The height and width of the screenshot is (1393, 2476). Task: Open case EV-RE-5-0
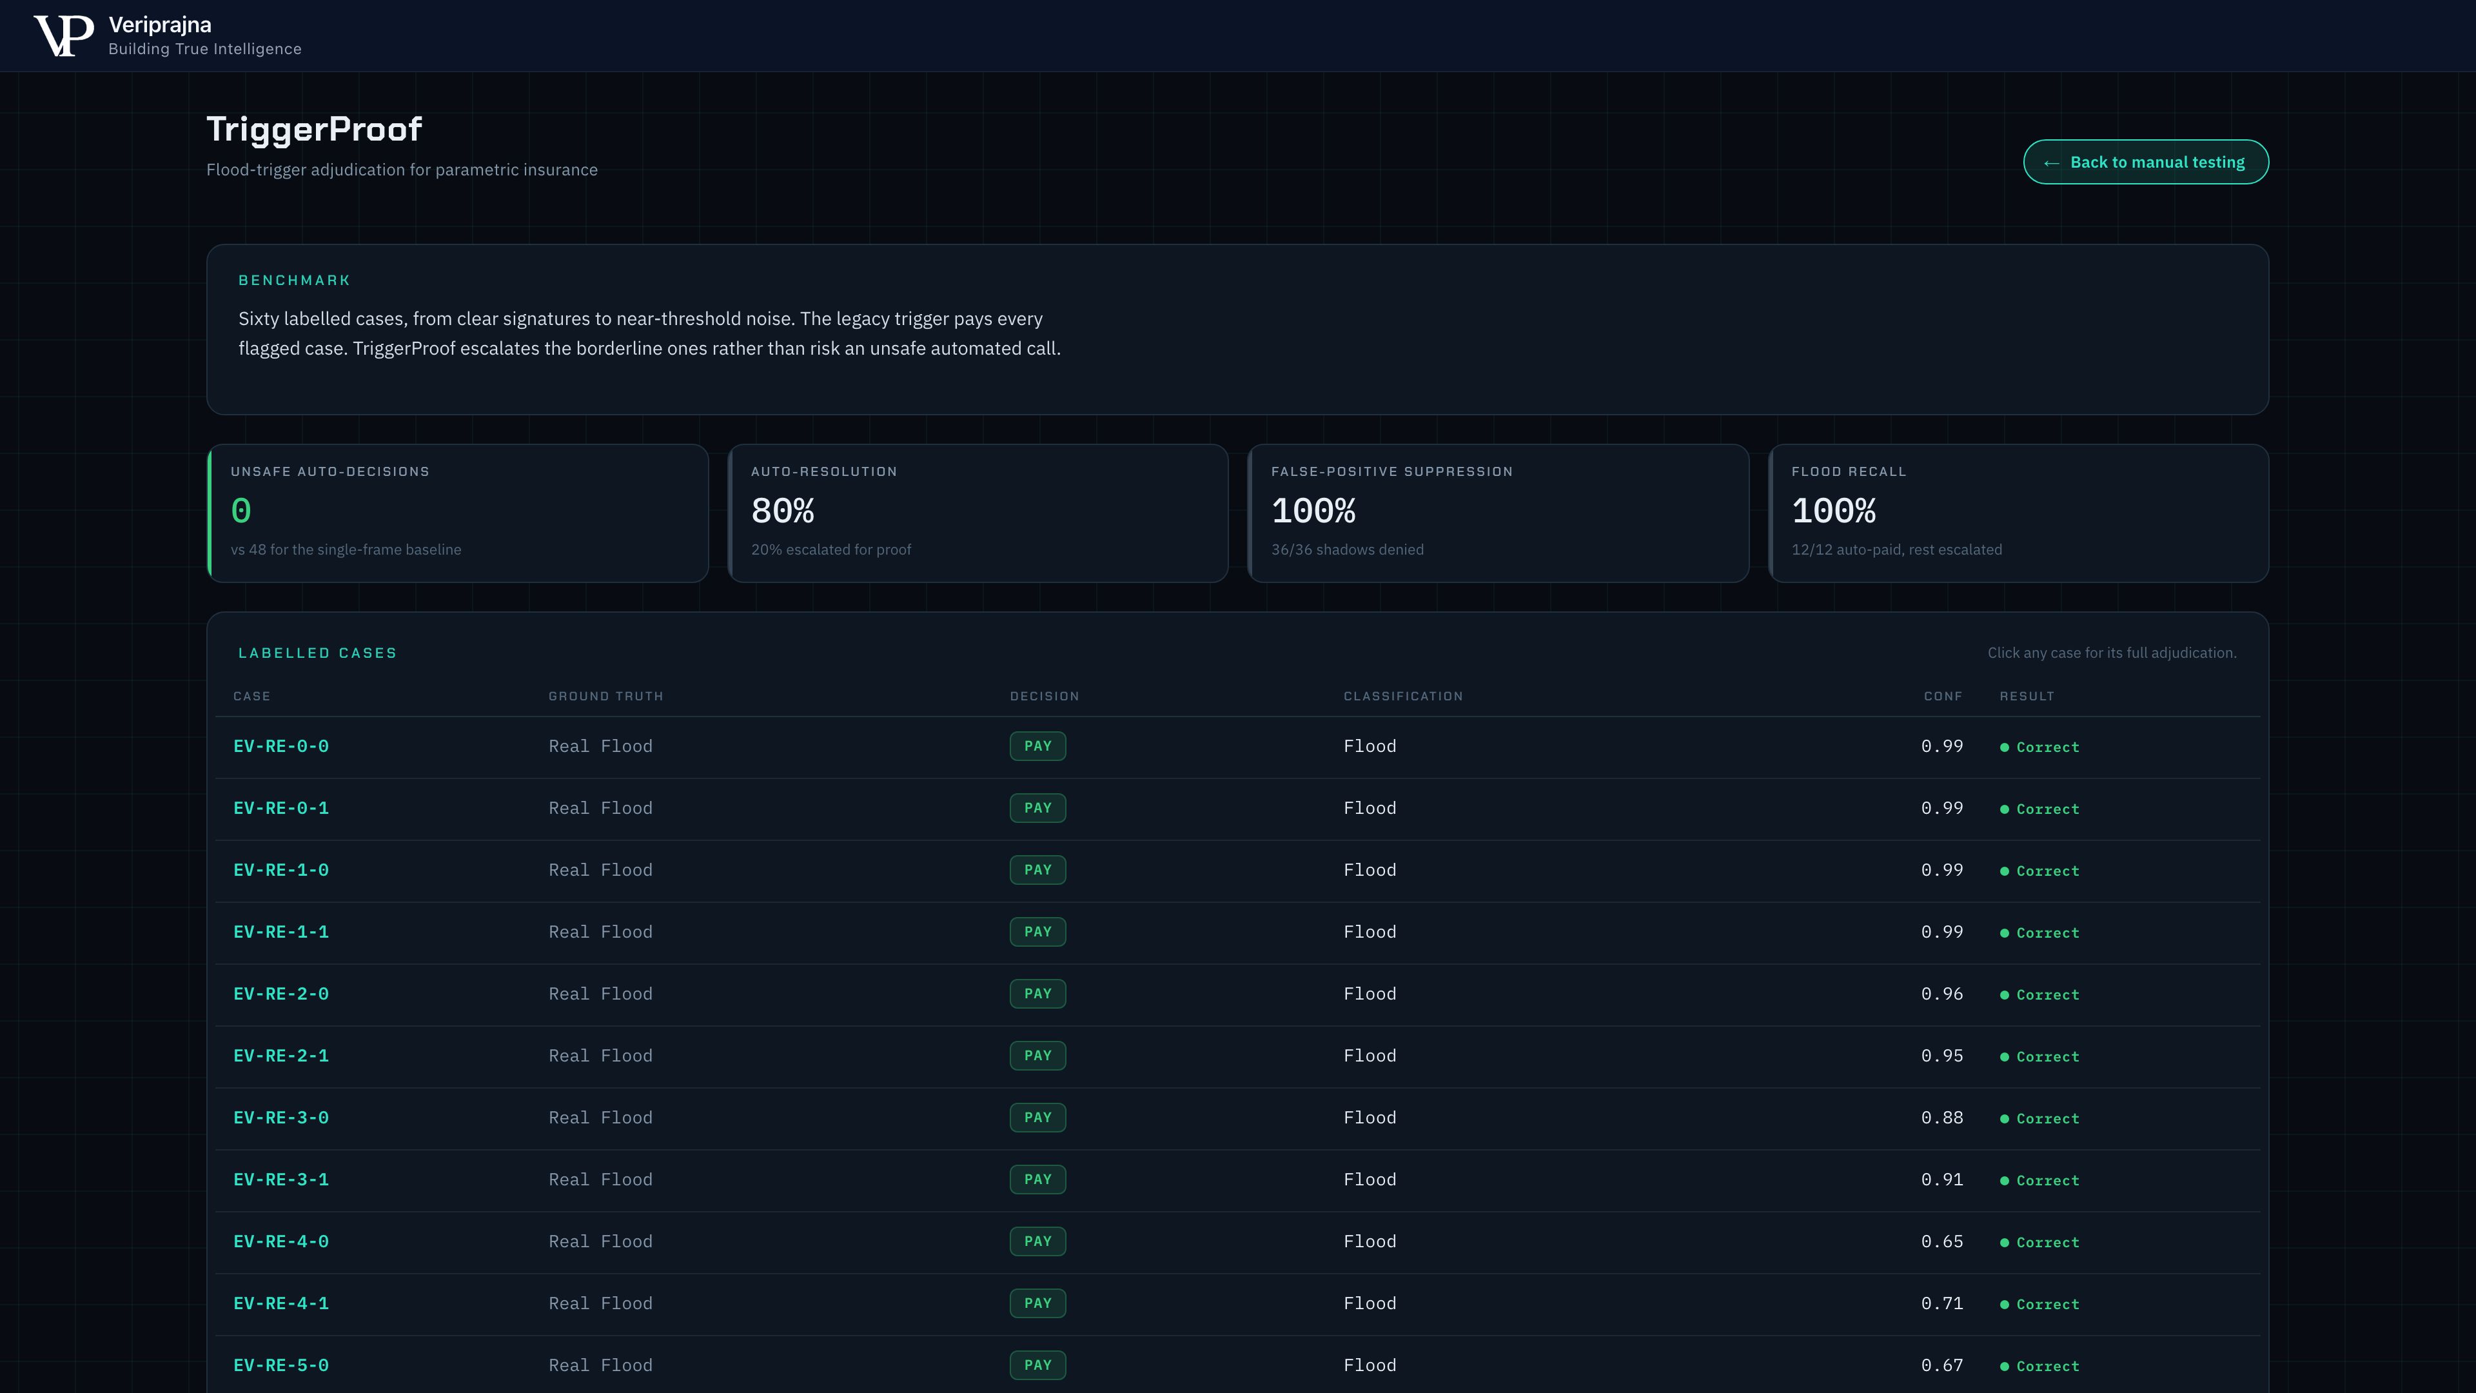[x=280, y=1366]
